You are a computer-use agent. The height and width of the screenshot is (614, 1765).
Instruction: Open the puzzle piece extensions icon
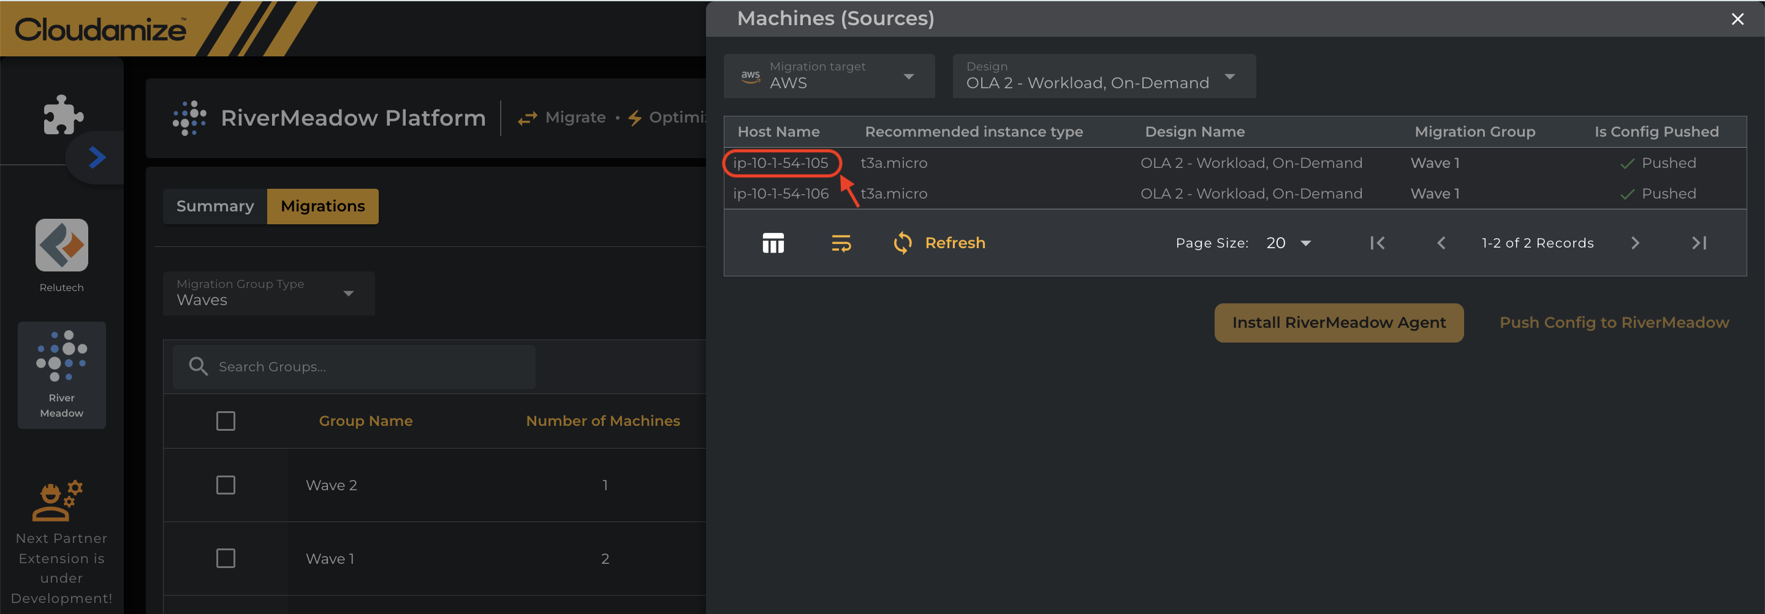coord(63,114)
